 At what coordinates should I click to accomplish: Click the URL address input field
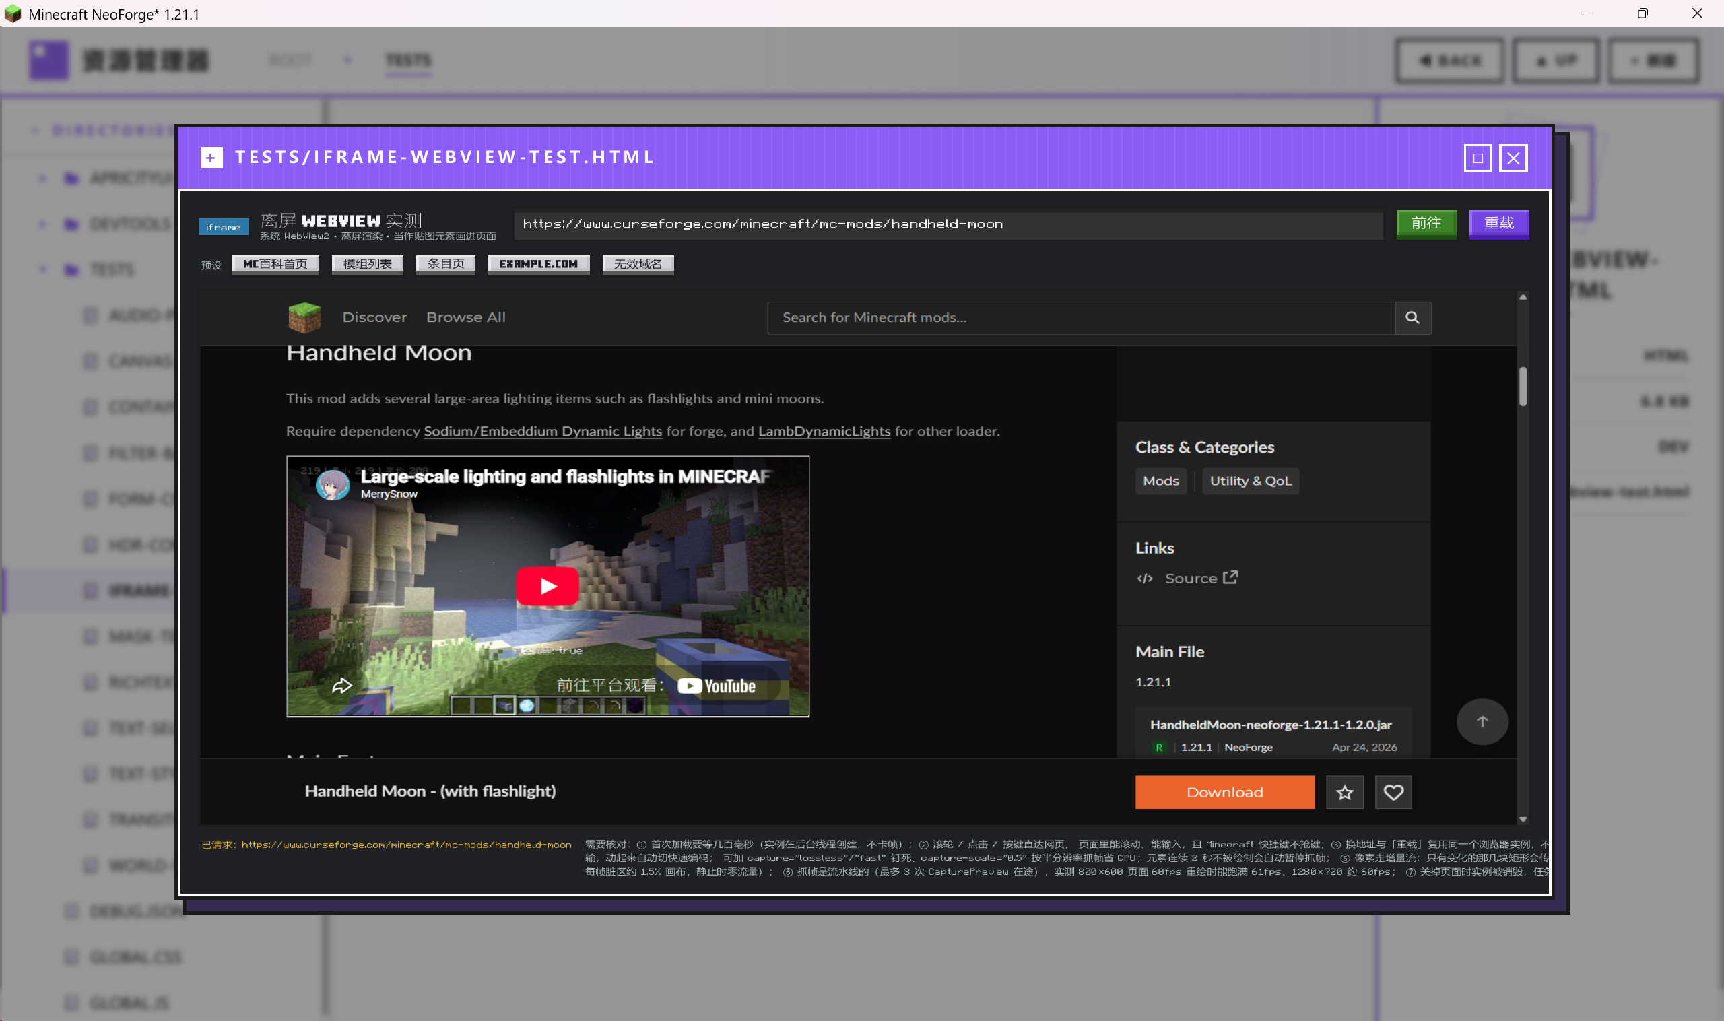click(948, 224)
